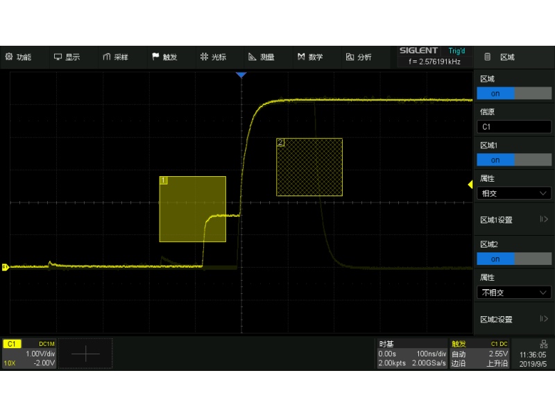The width and height of the screenshot is (555, 416).
Task: Click the plus box to add a channel
Action: (x=85, y=354)
